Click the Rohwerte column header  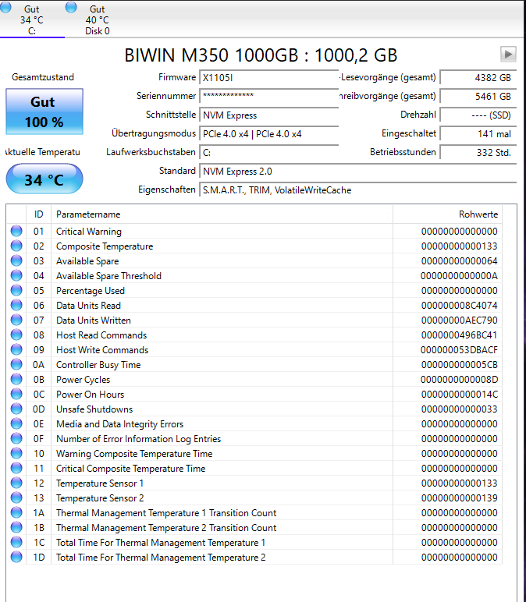[448, 214]
